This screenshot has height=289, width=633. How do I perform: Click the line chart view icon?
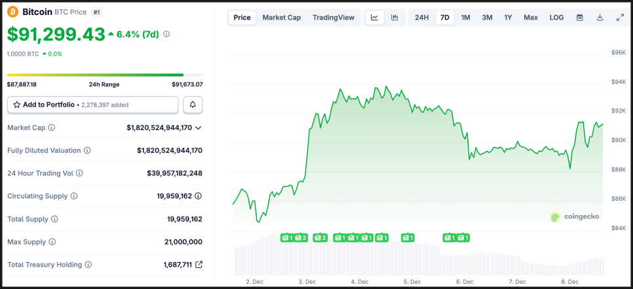point(374,18)
